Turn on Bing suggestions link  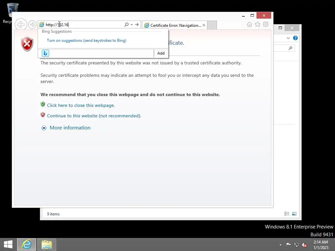[x=86, y=41]
